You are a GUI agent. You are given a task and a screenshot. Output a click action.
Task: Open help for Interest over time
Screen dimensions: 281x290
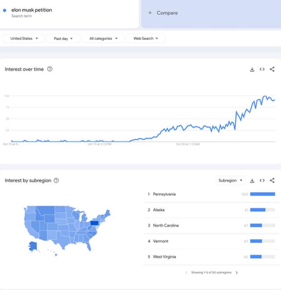click(x=50, y=69)
